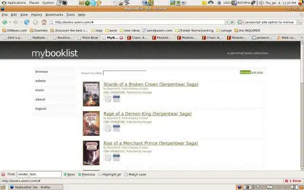The width and height of the screenshot is (304, 190).
Task: Go back with the green back arrow
Action: click(x=4, y=22)
